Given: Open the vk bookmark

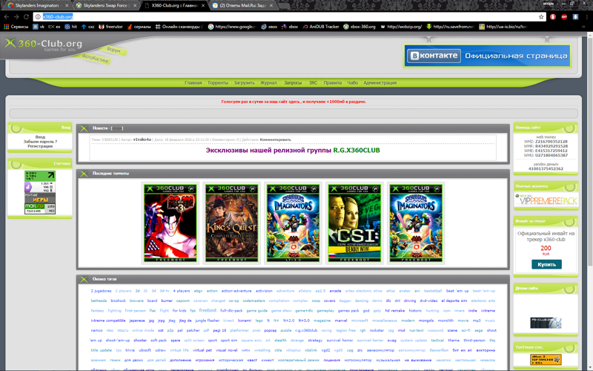Looking at the screenshot, I should point(39,27).
